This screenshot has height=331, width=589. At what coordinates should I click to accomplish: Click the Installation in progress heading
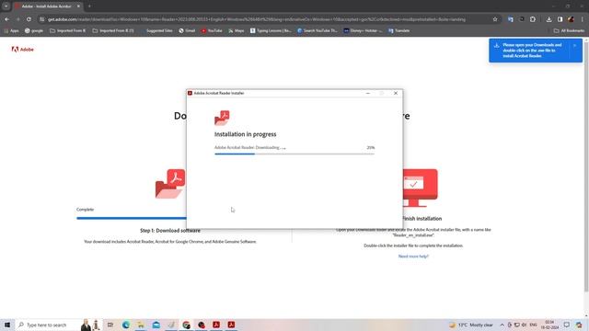click(246, 134)
